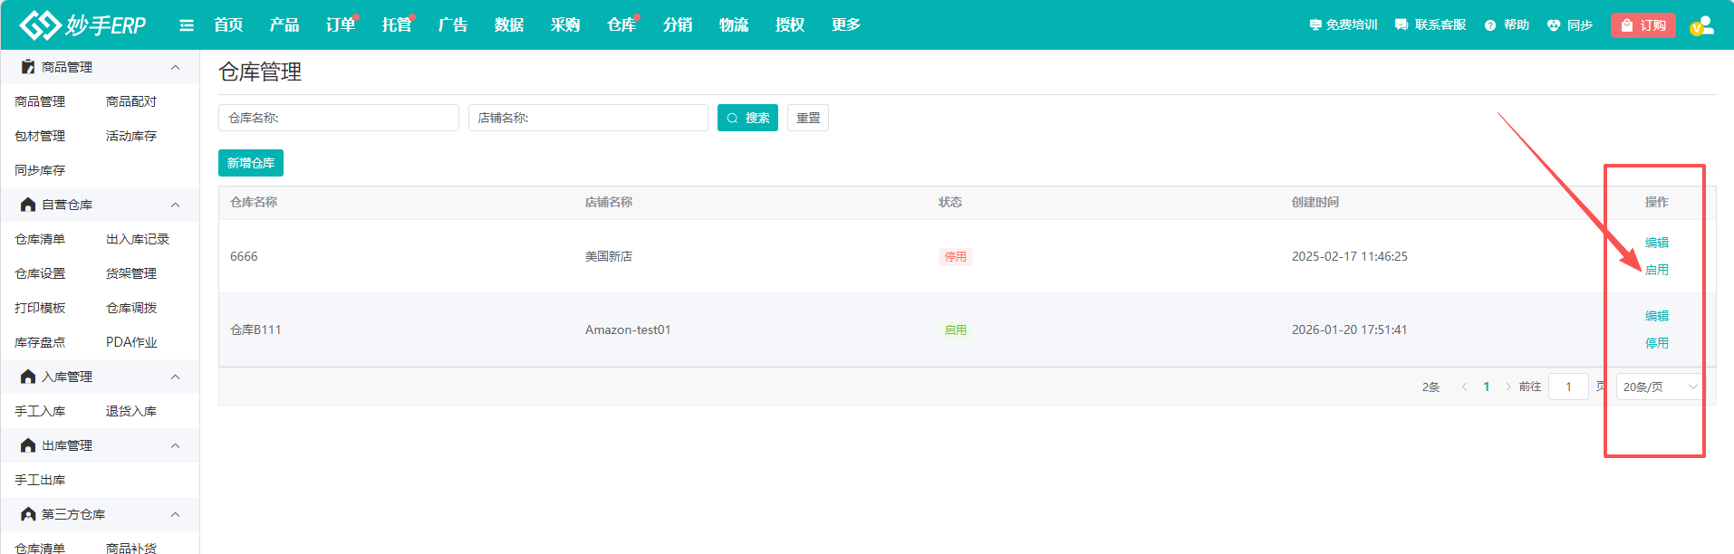The height and width of the screenshot is (554, 1734).
Task: Click the 联系客服 chat icon
Action: click(1402, 25)
